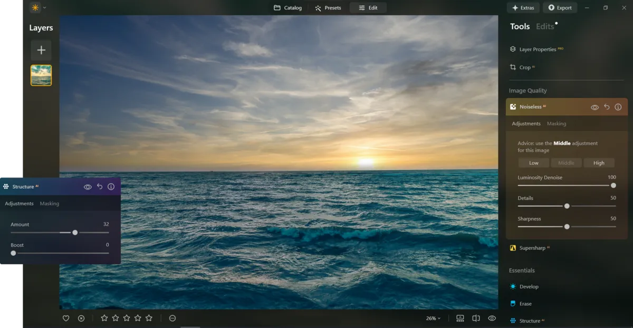Add a new layer with plus button
This screenshot has height=328, width=633.
pos(41,50)
